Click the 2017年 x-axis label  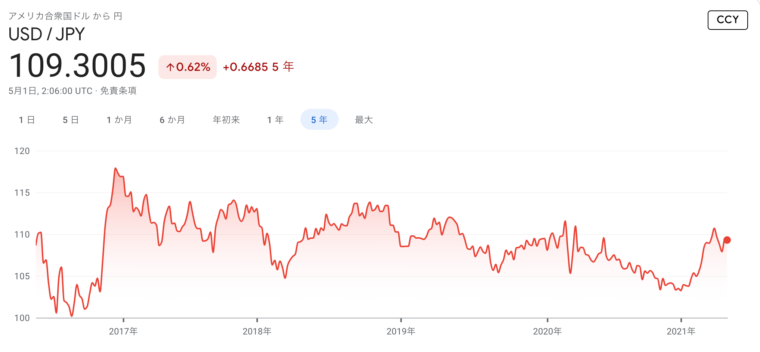click(123, 331)
